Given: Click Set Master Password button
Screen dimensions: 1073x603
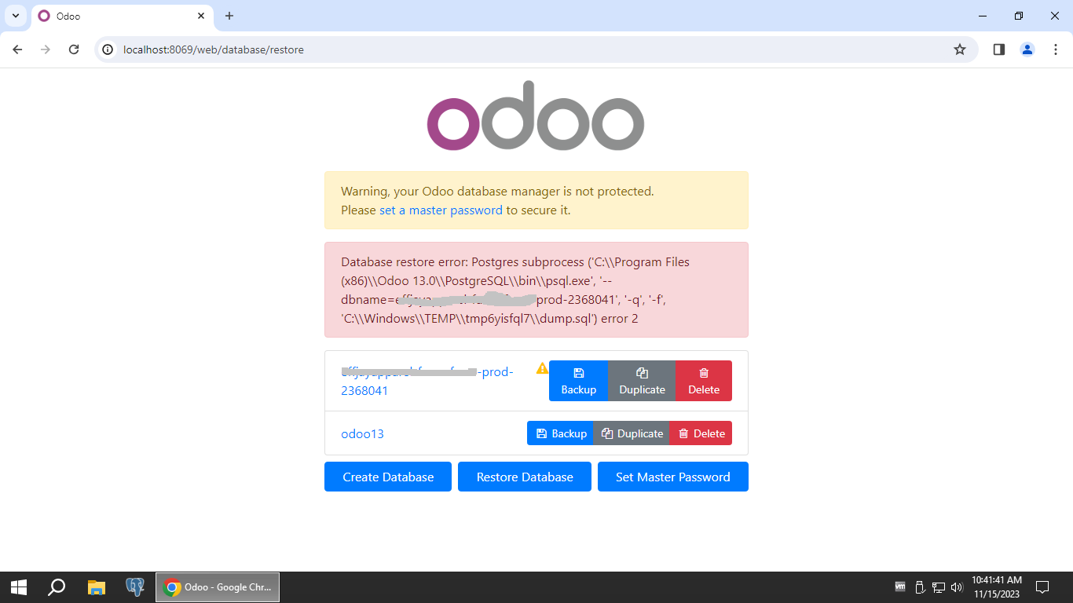Looking at the screenshot, I should (x=673, y=477).
